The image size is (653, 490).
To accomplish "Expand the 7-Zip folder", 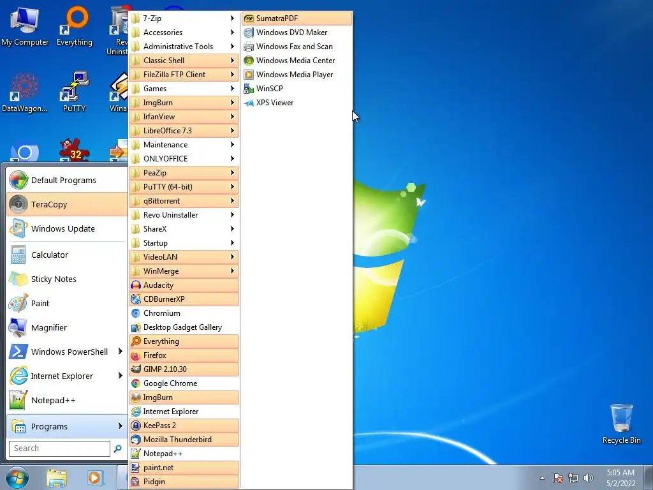I will pyautogui.click(x=184, y=19).
